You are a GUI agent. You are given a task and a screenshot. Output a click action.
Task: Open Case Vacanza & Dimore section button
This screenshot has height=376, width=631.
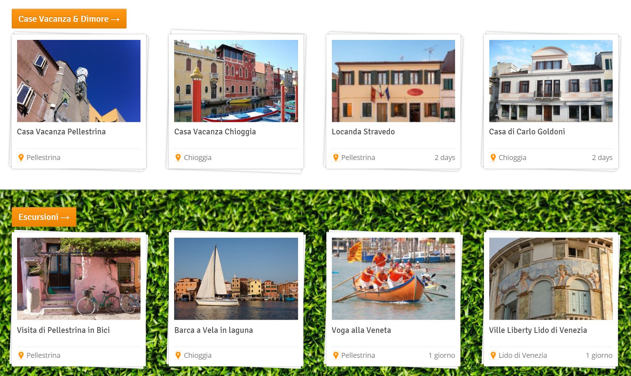coord(69,19)
